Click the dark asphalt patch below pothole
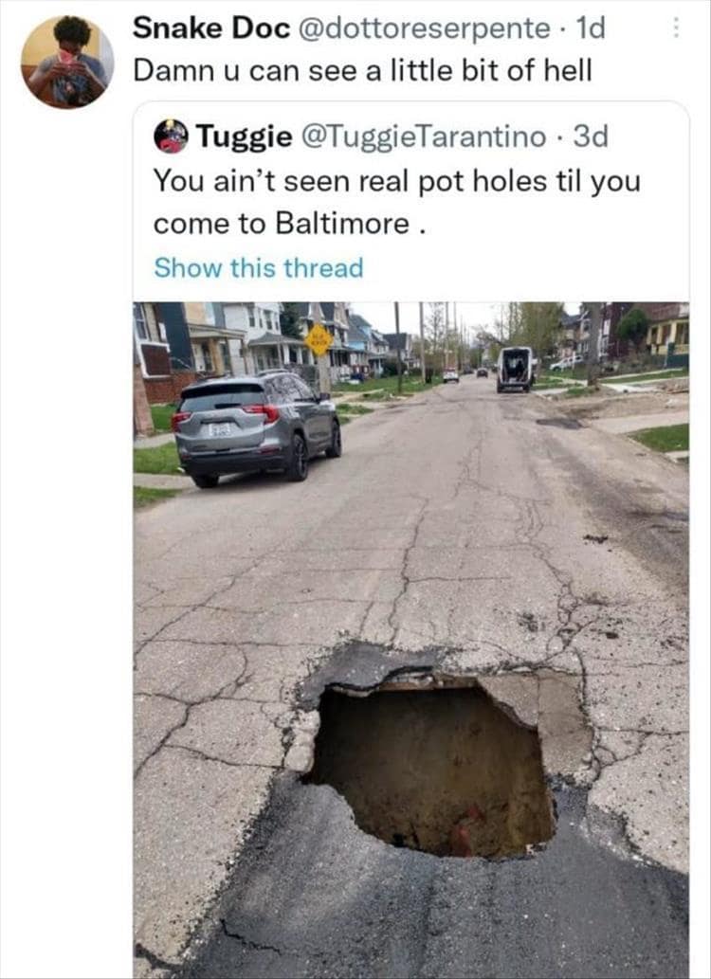Image resolution: width=711 pixels, height=979 pixels. [x=437, y=905]
